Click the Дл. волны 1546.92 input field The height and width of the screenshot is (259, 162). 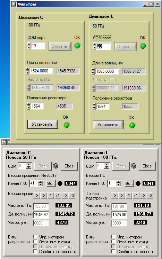pyautogui.click(x=41, y=215)
